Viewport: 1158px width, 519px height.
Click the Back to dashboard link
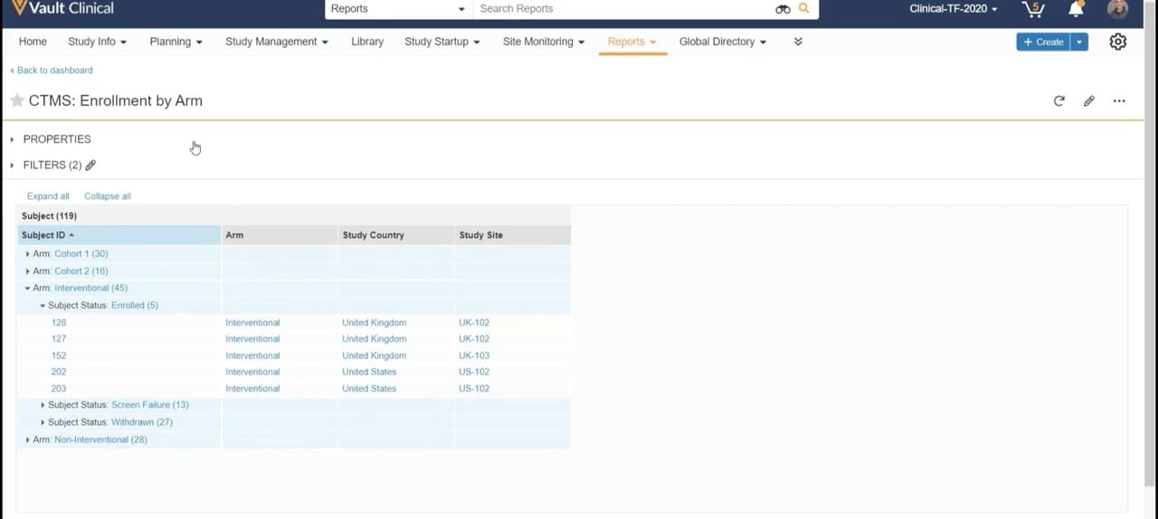pos(52,70)
